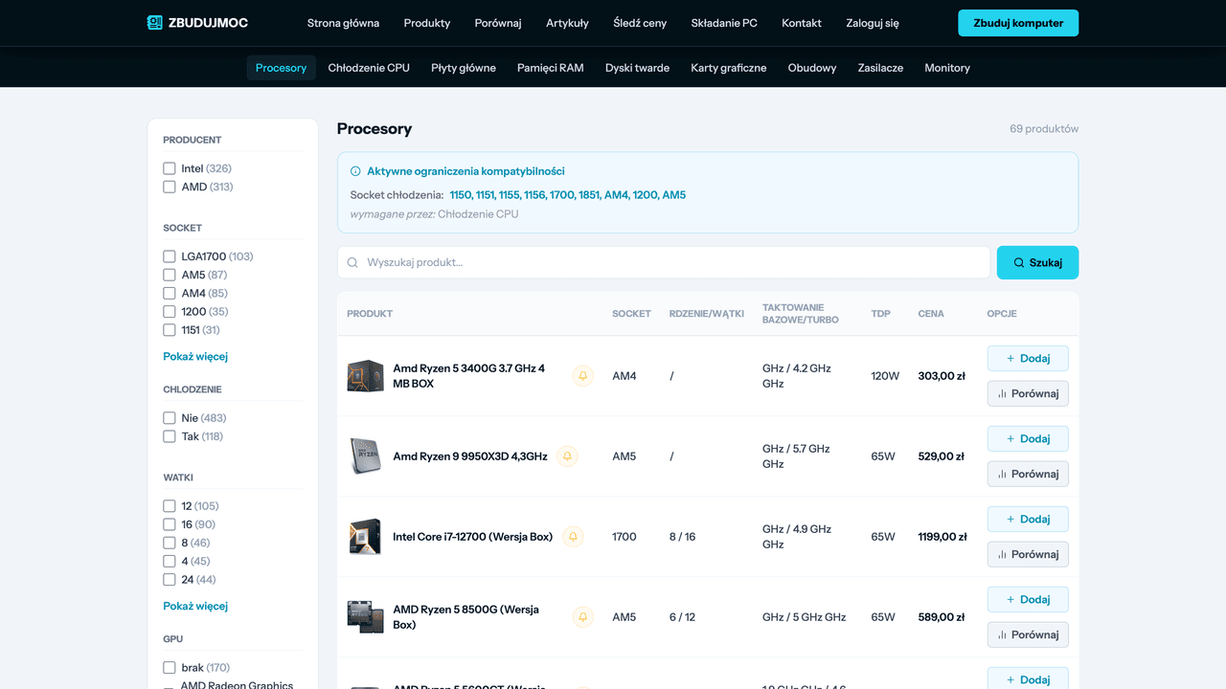The width and height of the screenshot is (1226, 689).
Task: Open the Karty graficzne category
Action: (729, 68)
